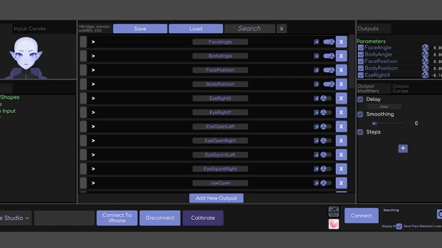Copy the BodyAngle output entry
Viewport: 442px width, 248px height.
[316, 56]
